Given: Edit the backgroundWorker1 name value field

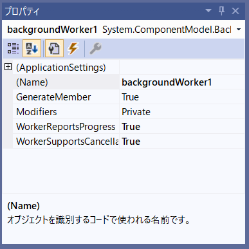Looking at the screenshot, I should click(x=182, y=82).
